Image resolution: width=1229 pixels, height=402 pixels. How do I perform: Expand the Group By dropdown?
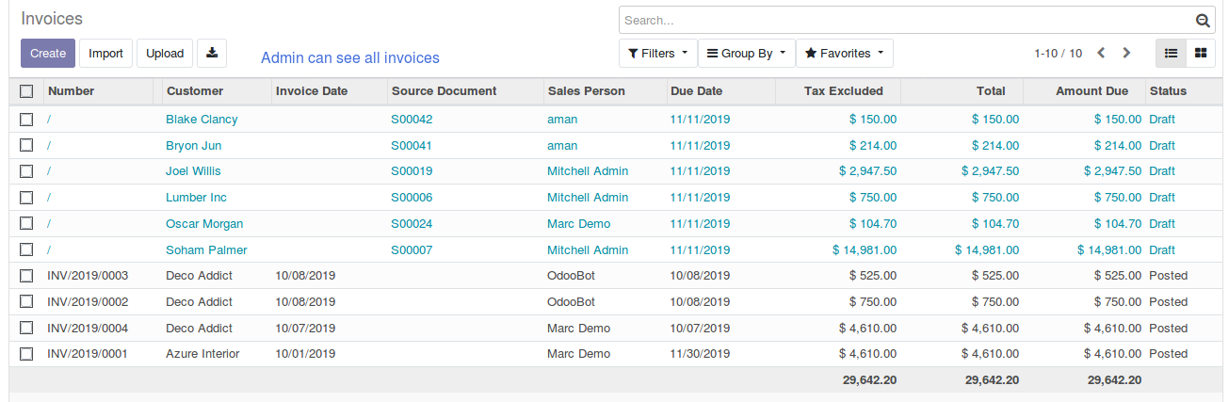click(x=746, y=54)
